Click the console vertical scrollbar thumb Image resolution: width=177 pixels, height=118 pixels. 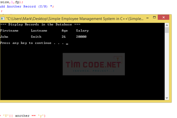167,30
